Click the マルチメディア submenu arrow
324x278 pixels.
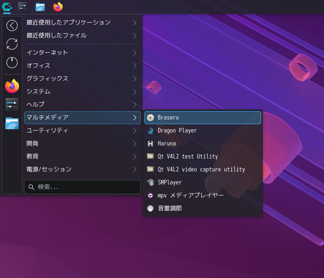[135, 118]
